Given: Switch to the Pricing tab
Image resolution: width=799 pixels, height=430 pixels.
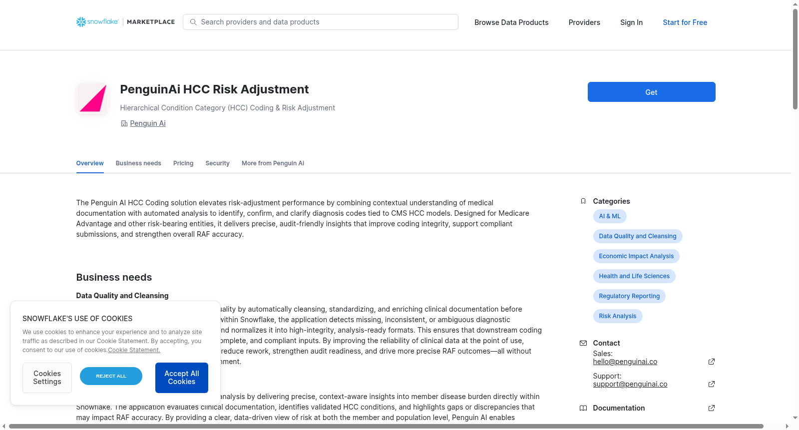Looking at the screenshot, I should (x=183, y=163).
